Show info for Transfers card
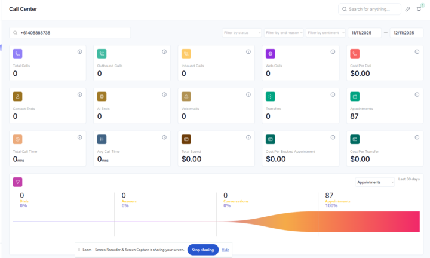430x258 pixels. [333, 94]
